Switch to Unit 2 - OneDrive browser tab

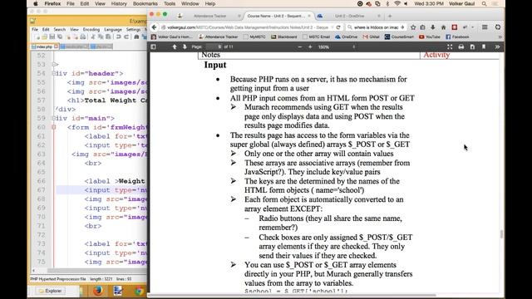coord(349,16)
